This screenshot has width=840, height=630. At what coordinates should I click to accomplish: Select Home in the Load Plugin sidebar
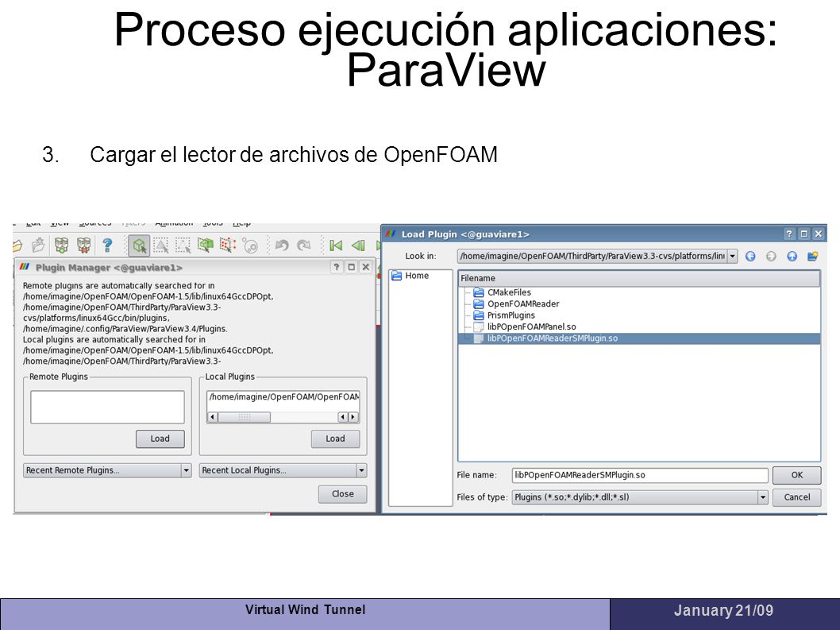coord(410,276)
